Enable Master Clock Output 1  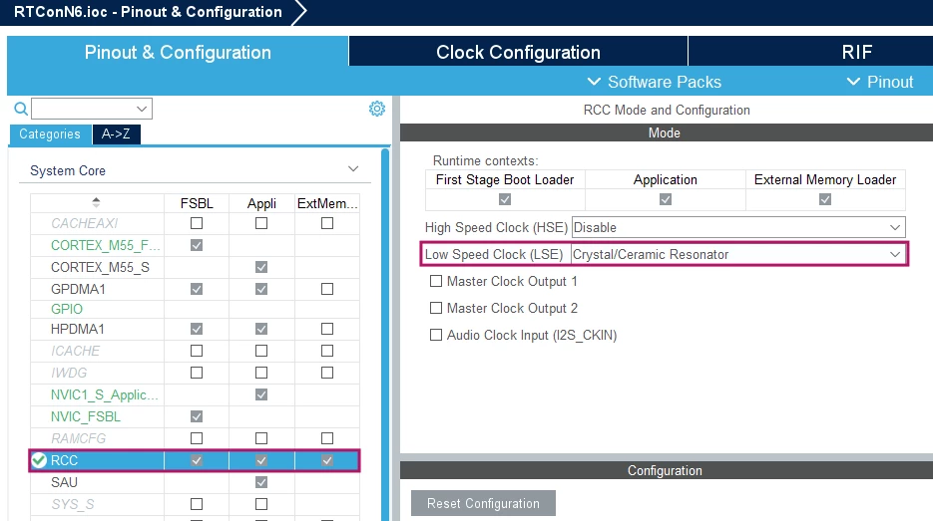[x=436, y=281]
